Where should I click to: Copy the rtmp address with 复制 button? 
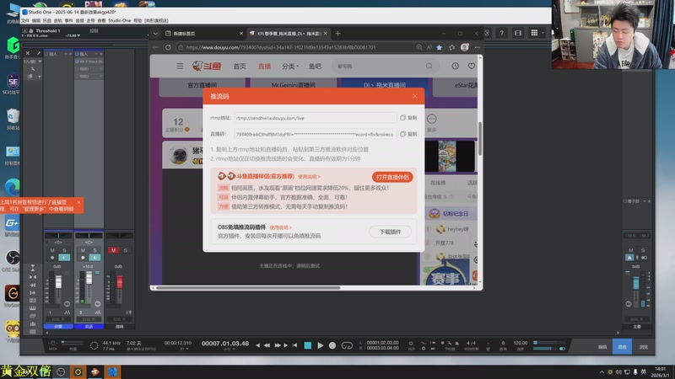pos(408,118)
